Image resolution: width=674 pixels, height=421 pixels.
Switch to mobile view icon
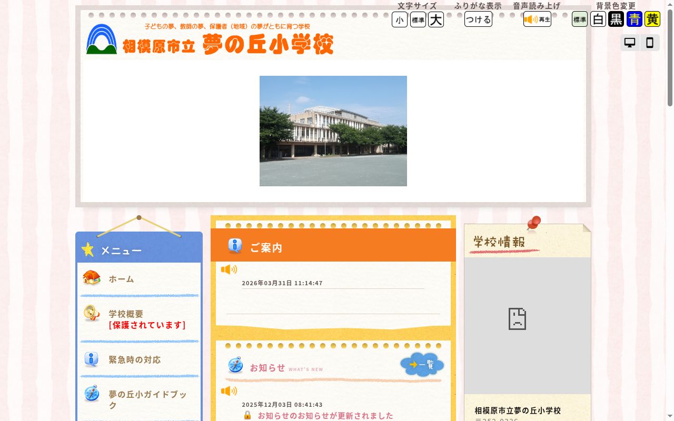tap(650, 43)
